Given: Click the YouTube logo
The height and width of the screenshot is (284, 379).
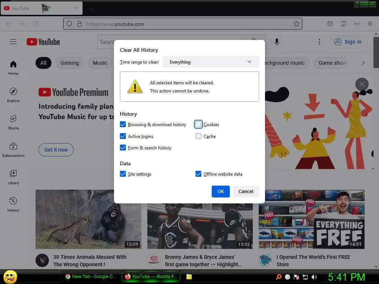Looking at the screenshot, I should (x=43, y=42).
